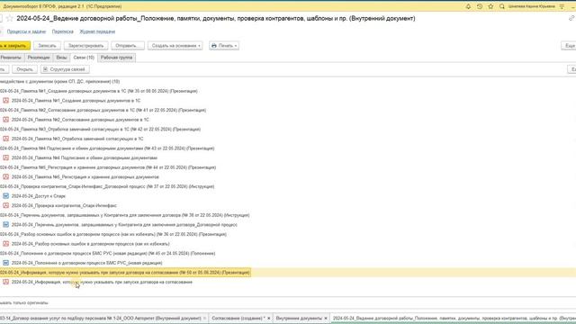Switch to the Согласование (создание) window tab
The image size is (576, 324).
tap(238, 318)
